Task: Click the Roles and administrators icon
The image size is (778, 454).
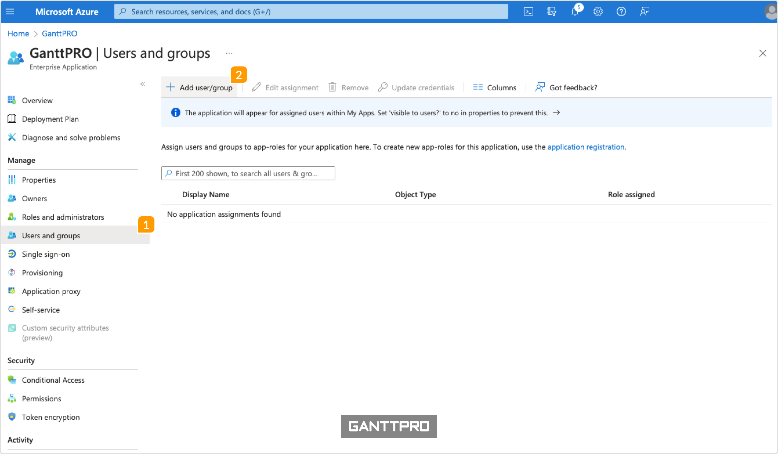Action: tap(12, 217)
